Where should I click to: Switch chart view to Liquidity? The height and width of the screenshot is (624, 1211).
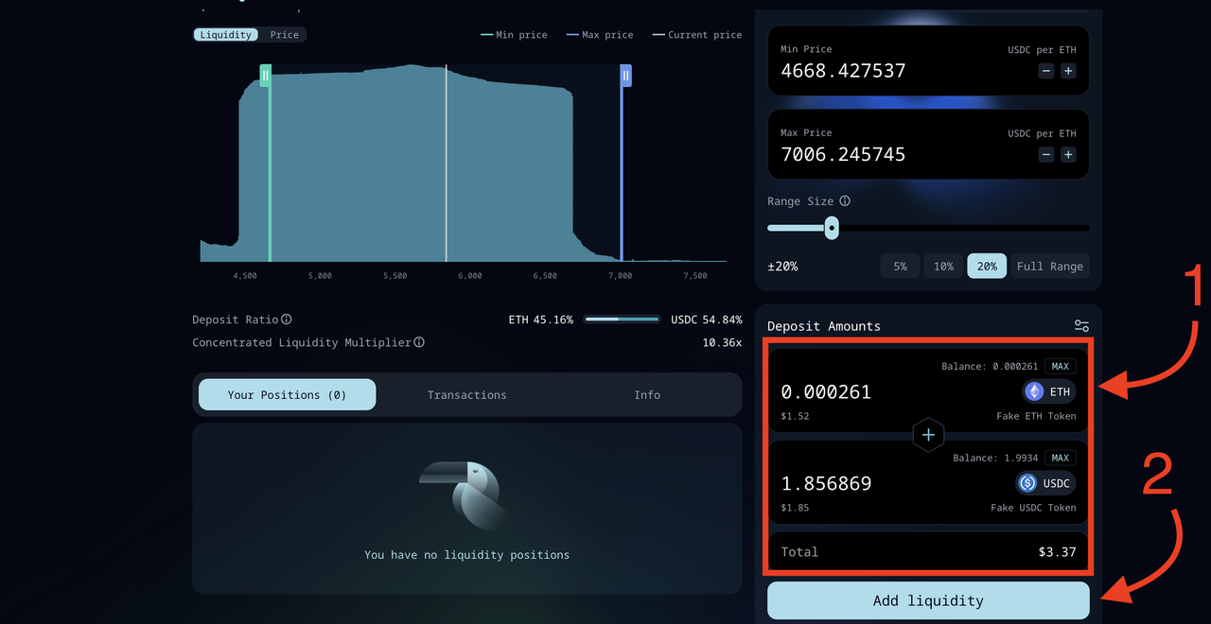(x=226, y=35)
